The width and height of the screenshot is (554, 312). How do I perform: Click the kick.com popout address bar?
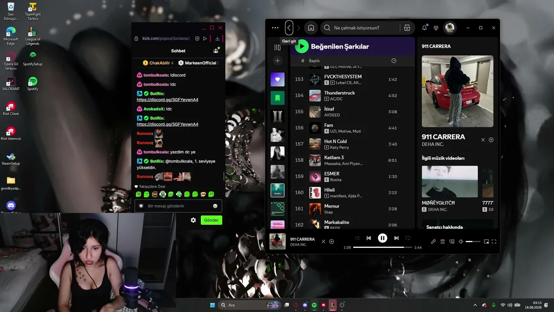pos(166,39)
